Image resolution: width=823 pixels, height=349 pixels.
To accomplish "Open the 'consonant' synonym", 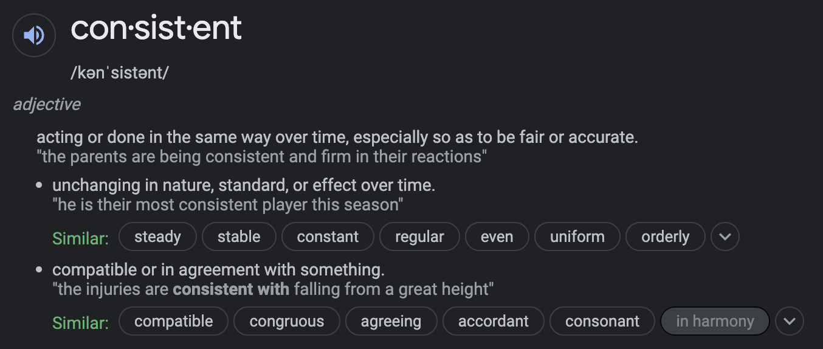I will pos(602,321).
